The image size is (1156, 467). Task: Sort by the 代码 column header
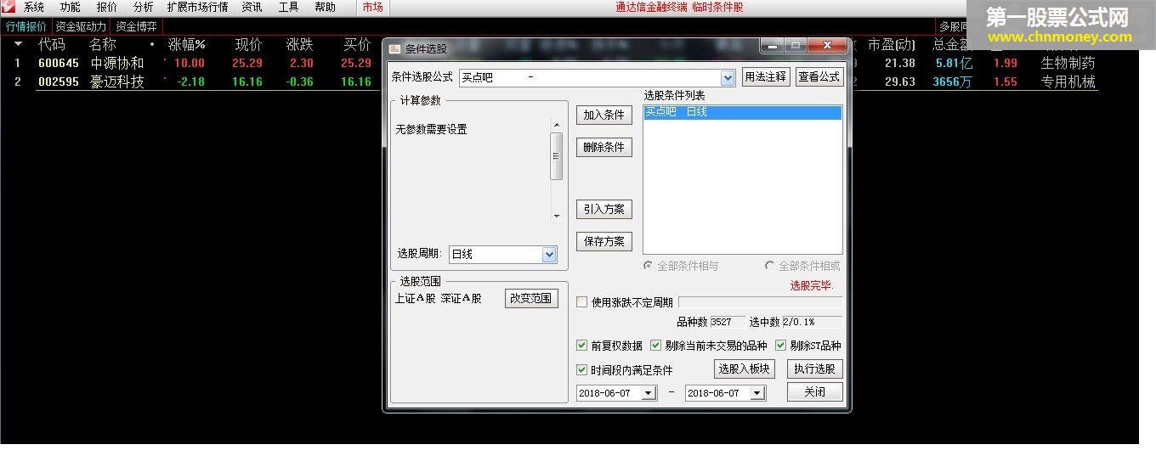pos(52,44)
